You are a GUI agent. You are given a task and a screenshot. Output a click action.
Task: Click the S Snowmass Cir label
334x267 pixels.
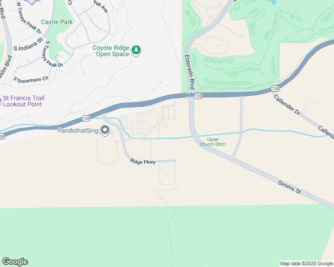(31, 80)
